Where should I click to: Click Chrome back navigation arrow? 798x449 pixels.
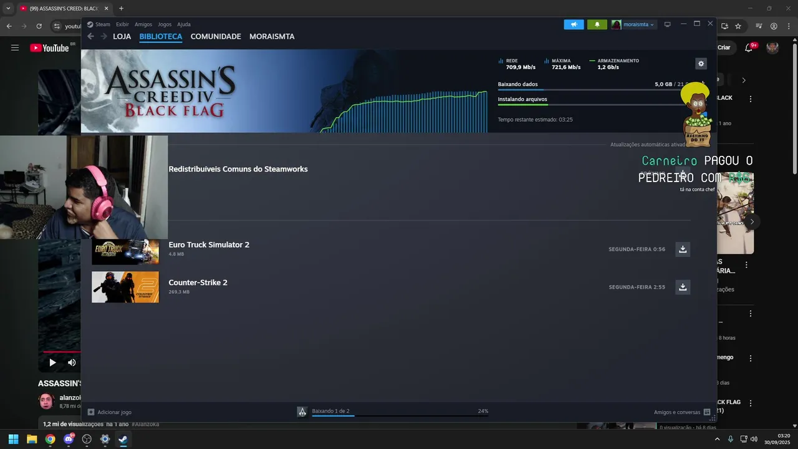click(x=9, y=26)
